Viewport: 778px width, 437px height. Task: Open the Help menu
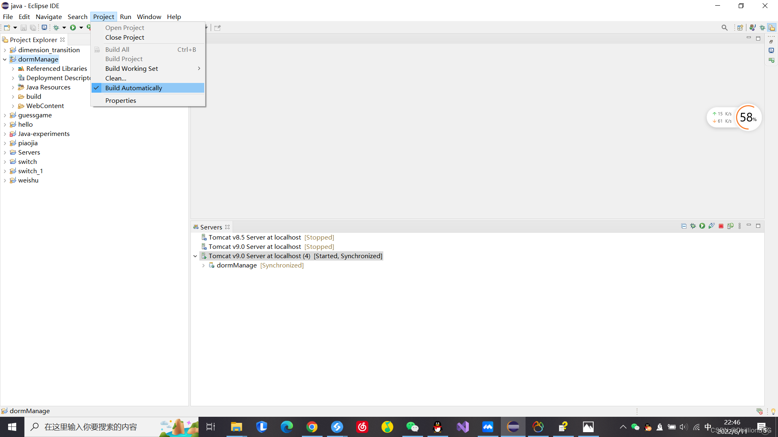(x=174, y=17)
